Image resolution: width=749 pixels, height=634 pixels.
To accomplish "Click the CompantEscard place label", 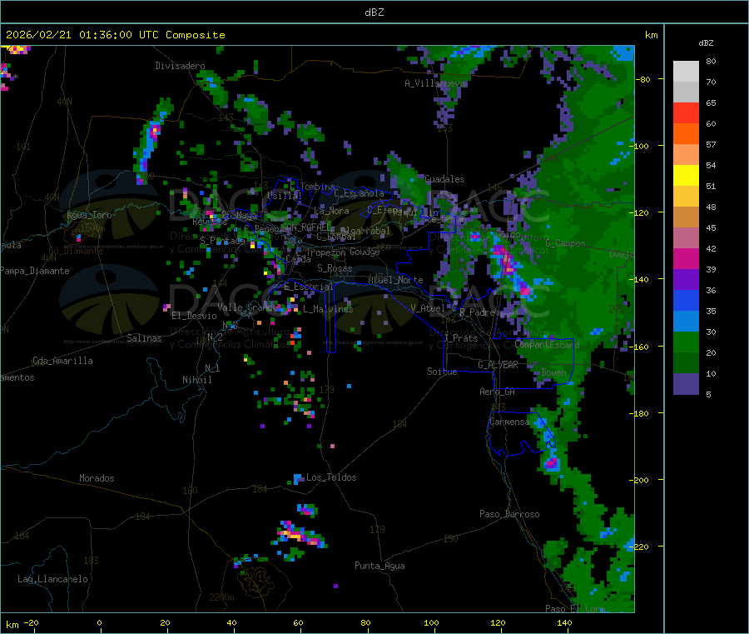I will click(547, 345).
